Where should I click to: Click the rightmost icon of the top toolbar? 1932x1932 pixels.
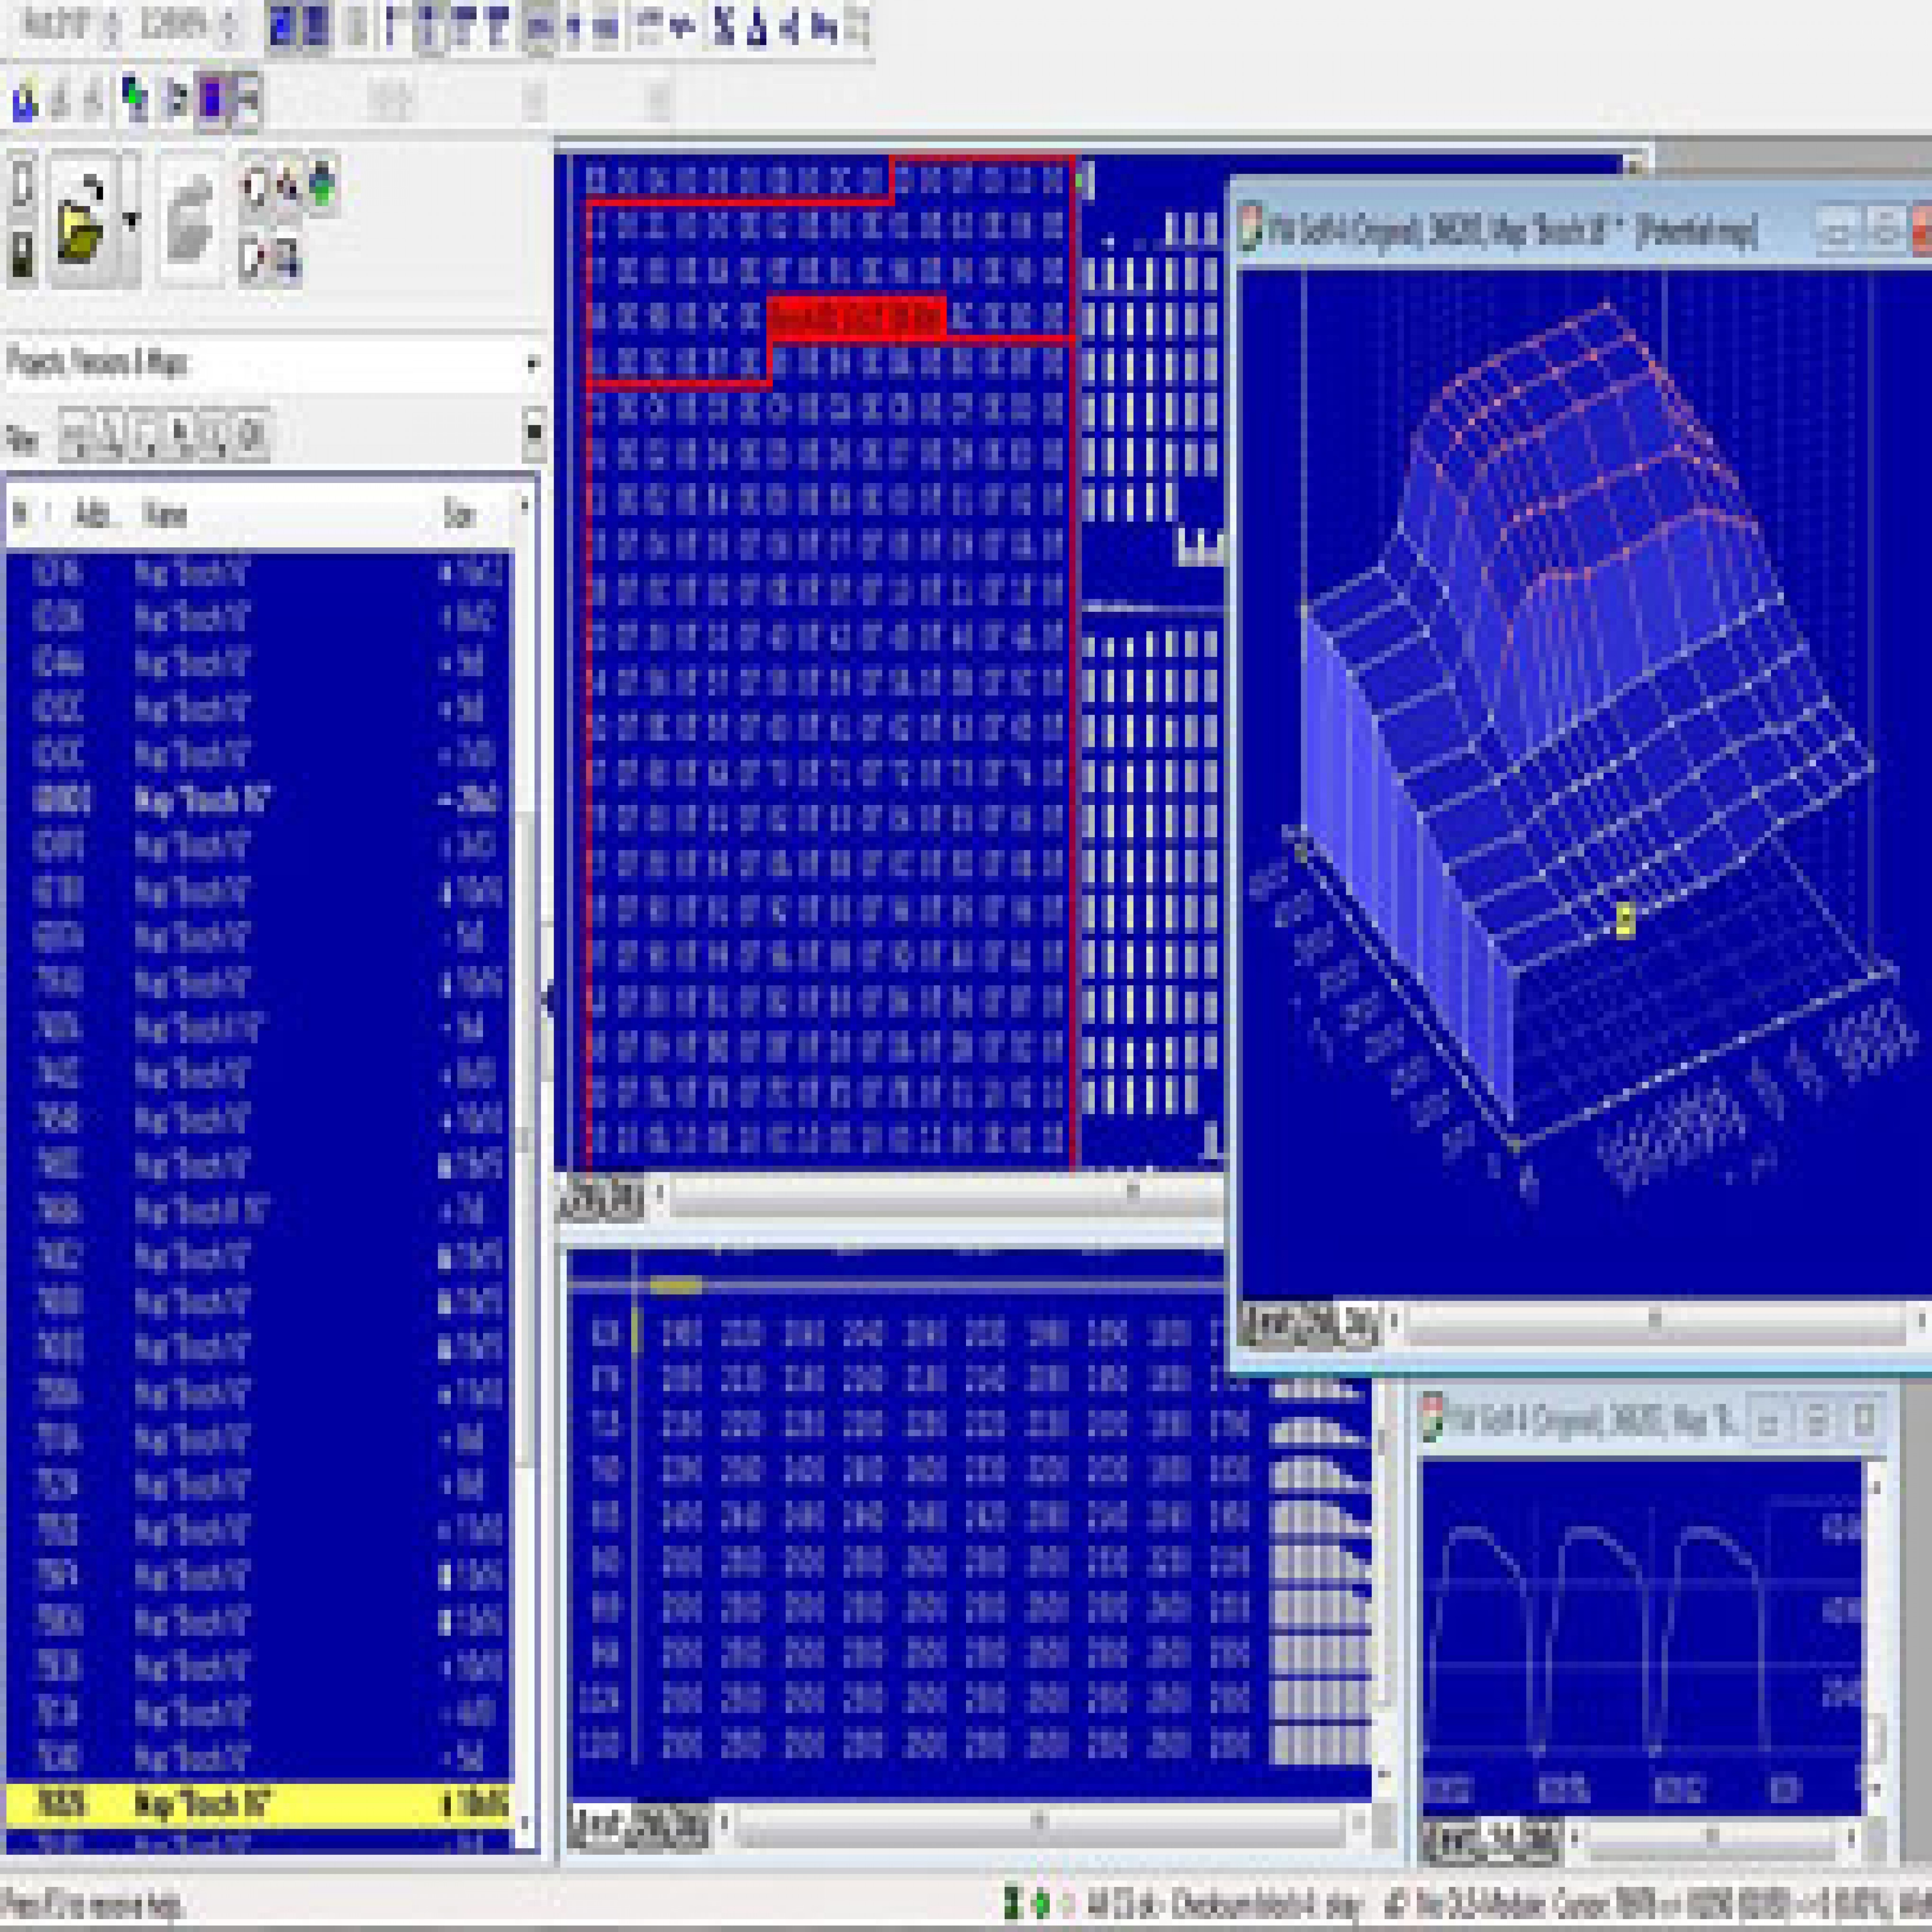point(857,28)
